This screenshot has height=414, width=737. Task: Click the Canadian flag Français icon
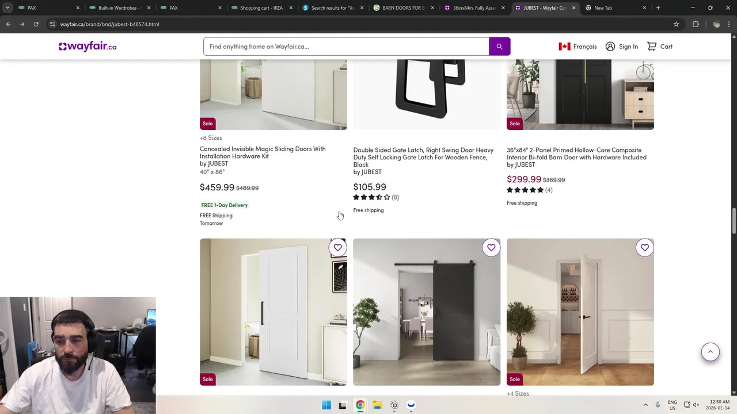[564, 47]
